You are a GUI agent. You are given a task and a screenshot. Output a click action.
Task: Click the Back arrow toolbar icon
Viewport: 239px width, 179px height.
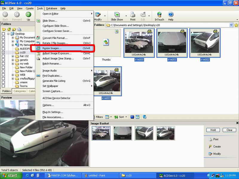click(5, 15)
